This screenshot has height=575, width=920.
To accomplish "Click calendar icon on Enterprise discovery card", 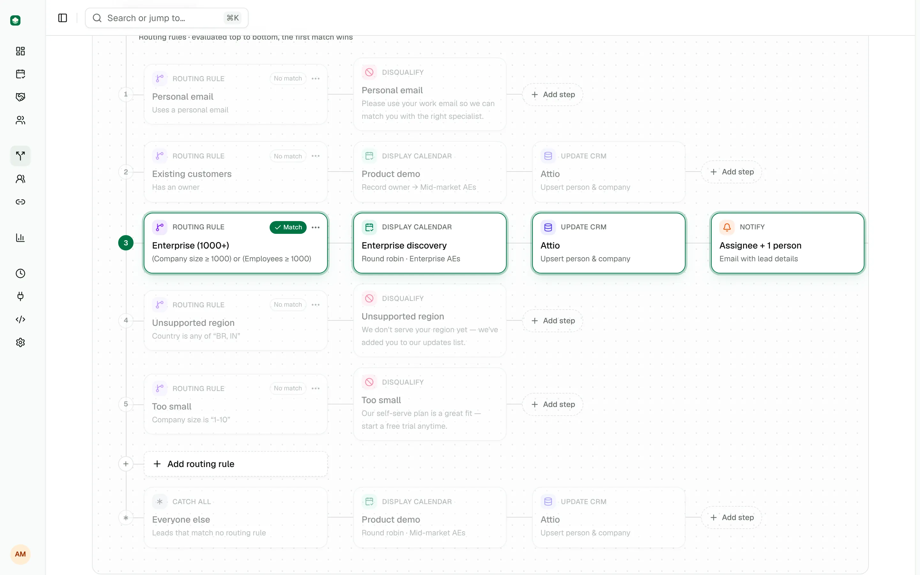I will [369, 227].
